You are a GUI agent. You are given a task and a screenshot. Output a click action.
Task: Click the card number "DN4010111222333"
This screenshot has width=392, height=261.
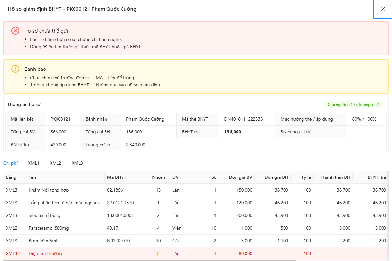click(x=243, y=119)
